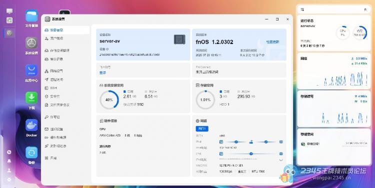Click the Storage Space 1 icon in widget panel

point(303,144)
